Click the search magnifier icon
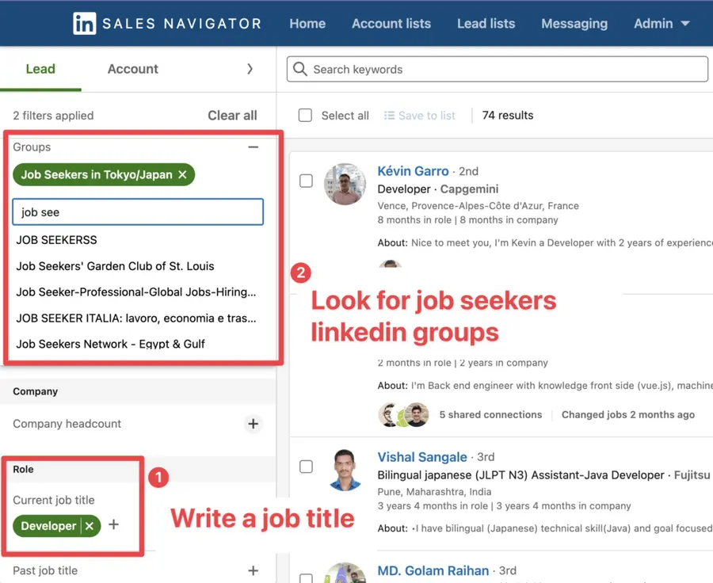The height and width of the screenshot is (583, 713). (x=299, y=69)
